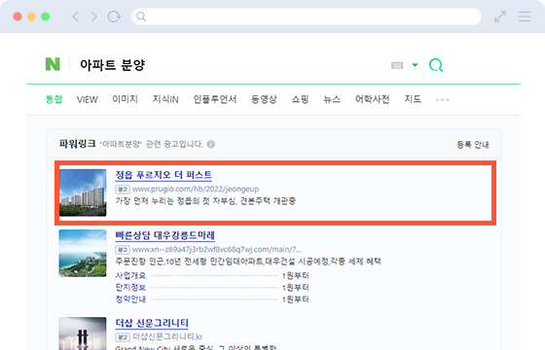Click the magnifier icon in address bar
The width and height of the screenshot is (545, 350).
pyautogui.click(x=141, y=17)
